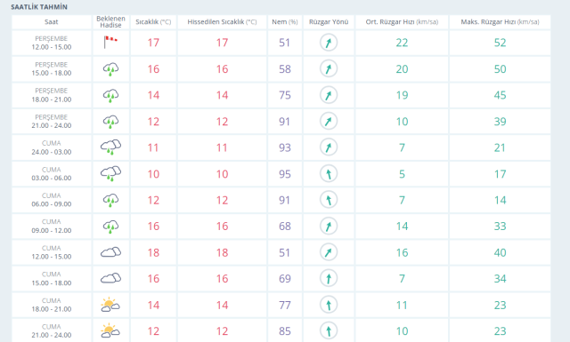Click max wind speed value 52
570x342 pixels.
point(501,43)
